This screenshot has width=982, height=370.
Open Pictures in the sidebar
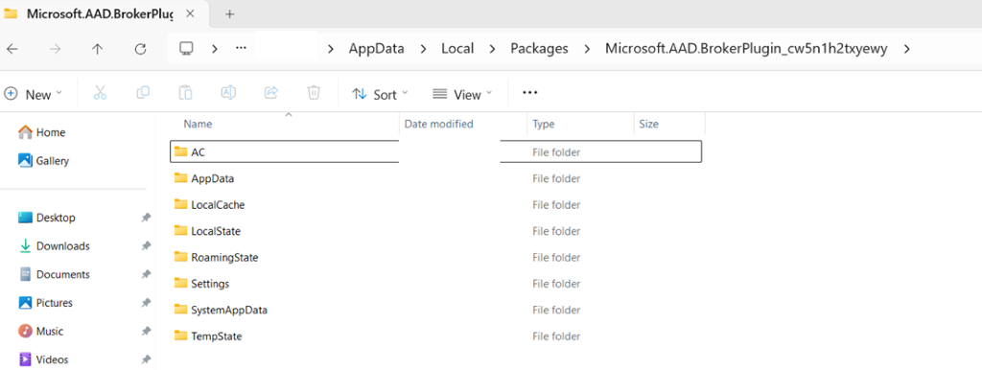46,302
